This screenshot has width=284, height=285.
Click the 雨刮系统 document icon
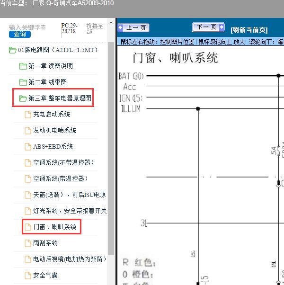28,243
